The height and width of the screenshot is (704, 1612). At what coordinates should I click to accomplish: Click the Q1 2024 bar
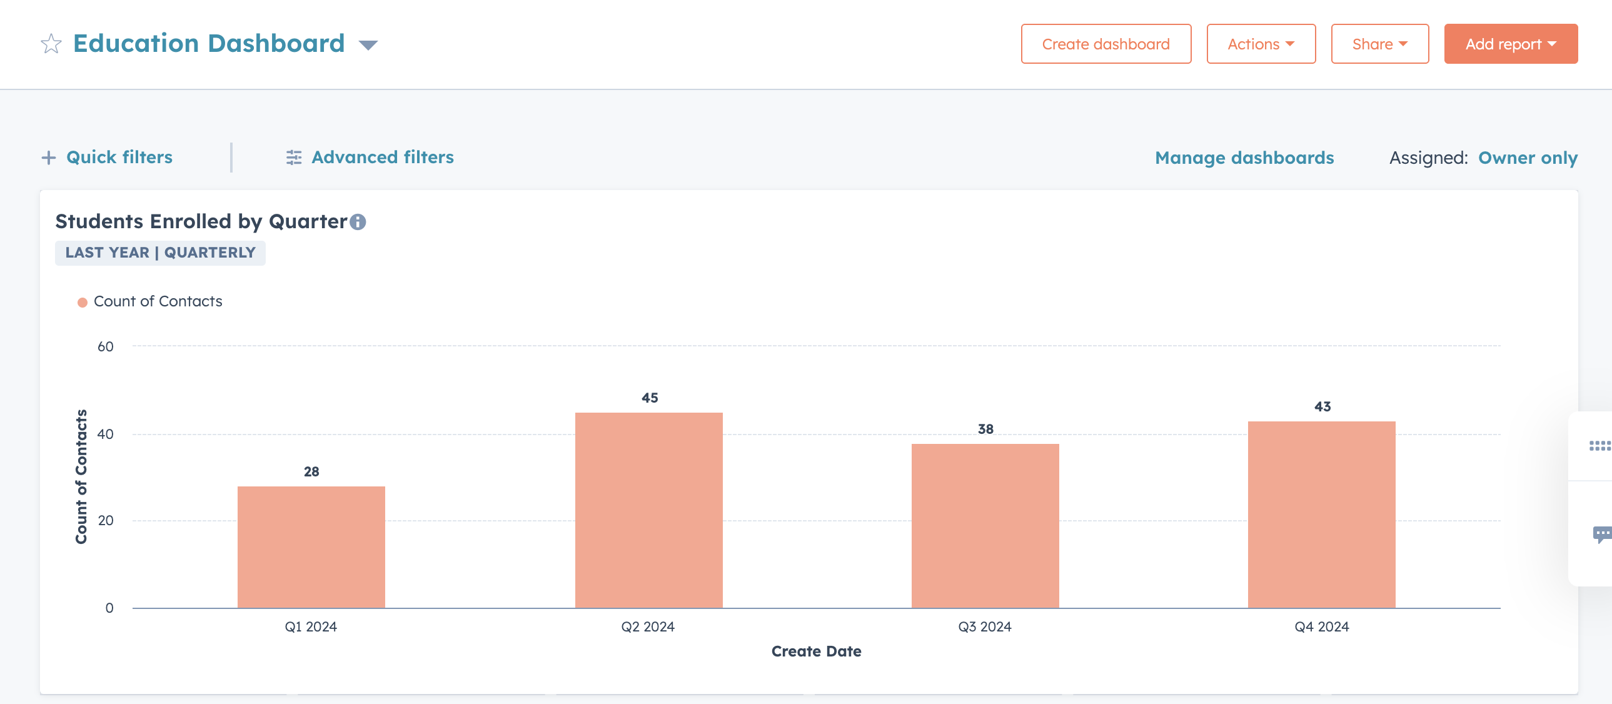click(311, 547)
